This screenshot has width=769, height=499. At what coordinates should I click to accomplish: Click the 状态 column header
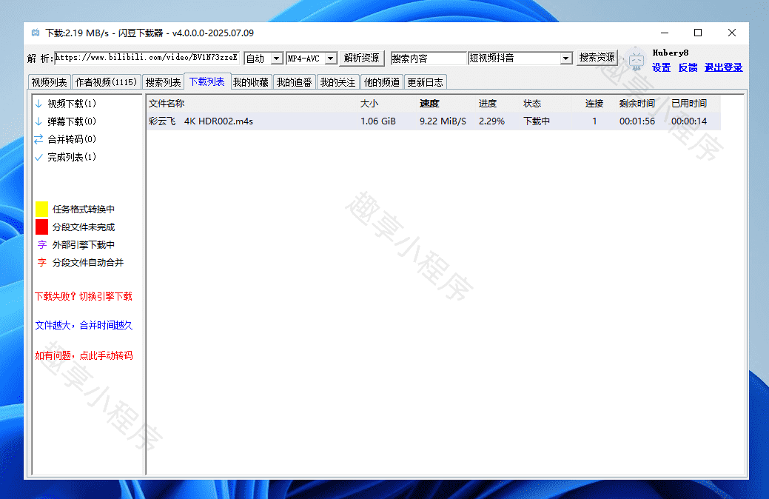(532, 104)
